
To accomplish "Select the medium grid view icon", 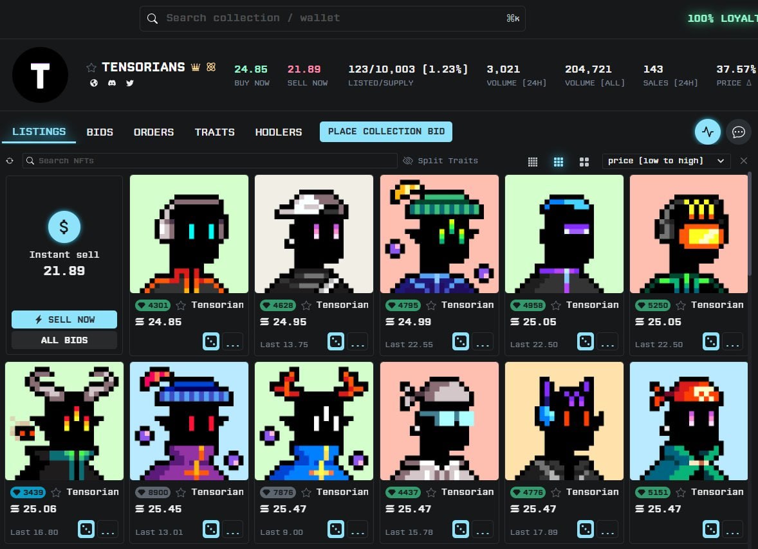I will point(559,162).
